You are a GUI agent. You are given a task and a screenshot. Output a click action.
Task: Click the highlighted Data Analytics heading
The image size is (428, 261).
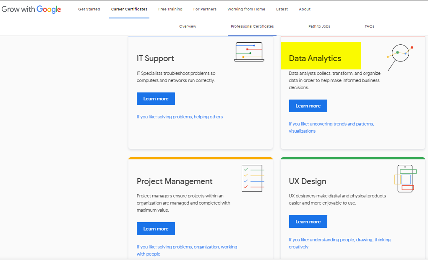(x=315, y=58)
